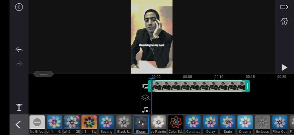294x135 pixels.
Task: Delete the selected clip with trash icon
Action: [19, 107]
